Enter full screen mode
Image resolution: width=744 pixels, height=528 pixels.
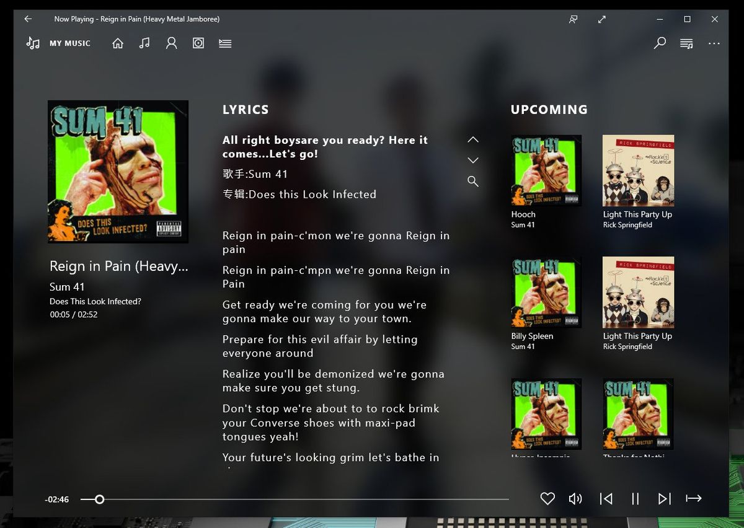pos(601,19)
